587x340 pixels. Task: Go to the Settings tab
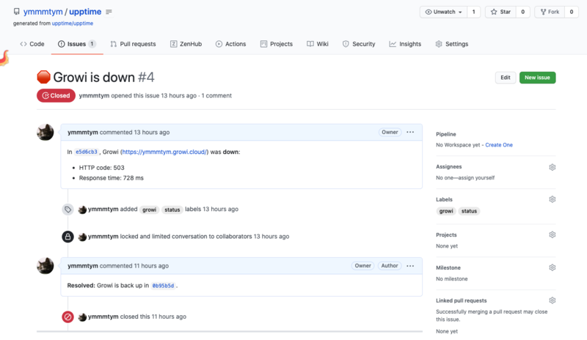pyautogui.click(x=452, y=44)
